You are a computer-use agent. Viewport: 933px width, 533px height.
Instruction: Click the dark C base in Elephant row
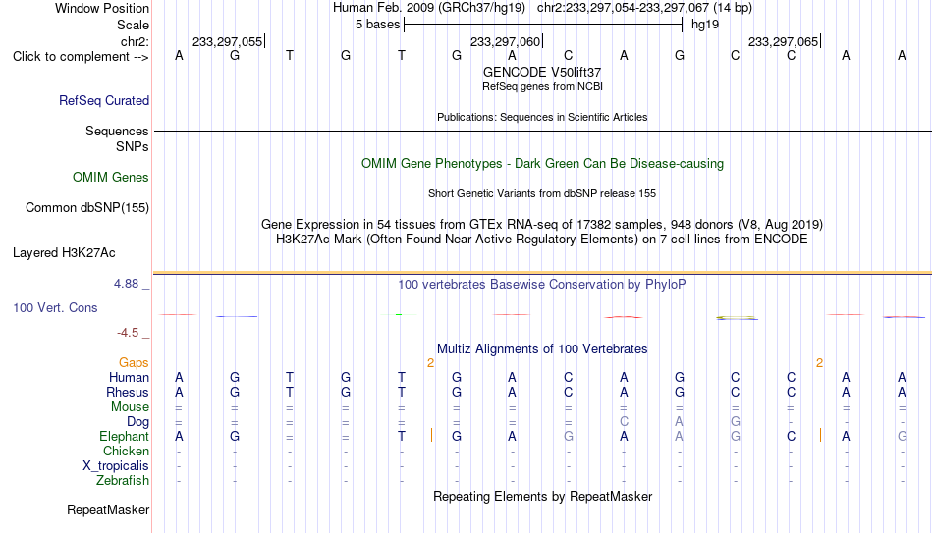point(791,437)
